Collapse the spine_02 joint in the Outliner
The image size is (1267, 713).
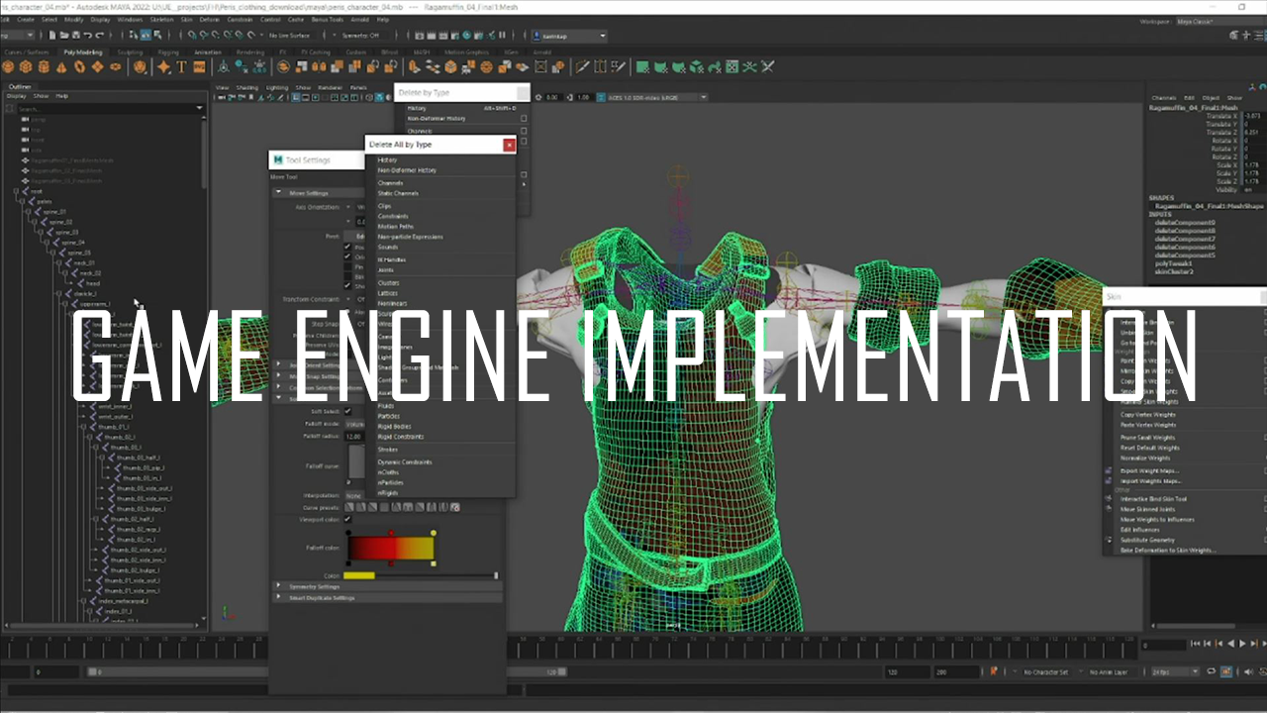point(35,222)
